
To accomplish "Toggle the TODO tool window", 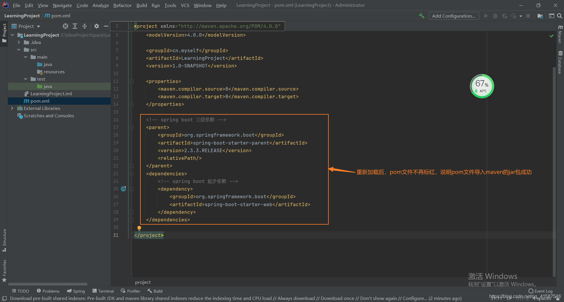I will point(20,291).
